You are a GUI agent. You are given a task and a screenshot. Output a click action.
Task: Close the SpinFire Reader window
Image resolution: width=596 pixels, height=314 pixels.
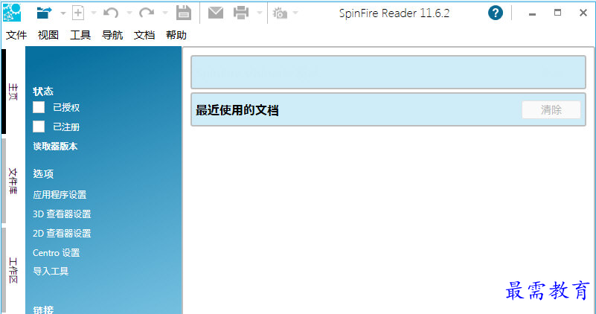(x=583, y=13)
